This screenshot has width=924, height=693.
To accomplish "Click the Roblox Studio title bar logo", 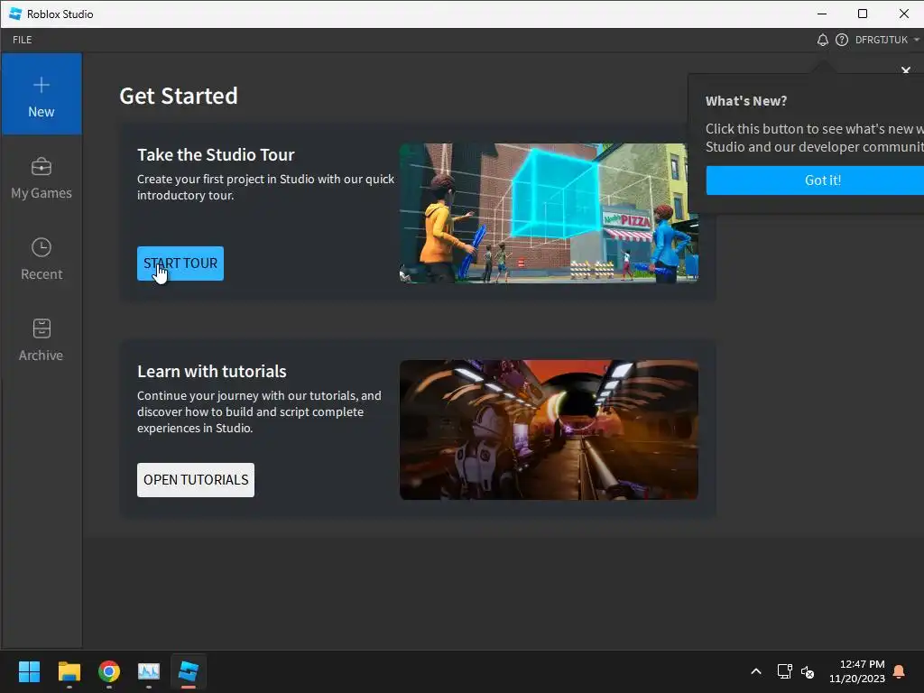I will tap(14, 14).
